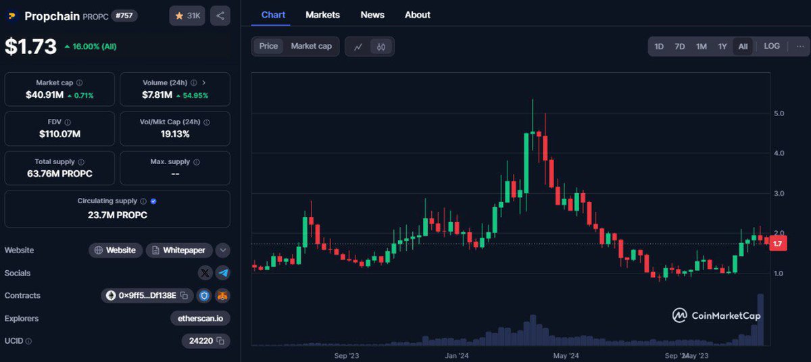811x362 pixels.
Task: Click the #757 rank badge
Action: click(124, 16)
